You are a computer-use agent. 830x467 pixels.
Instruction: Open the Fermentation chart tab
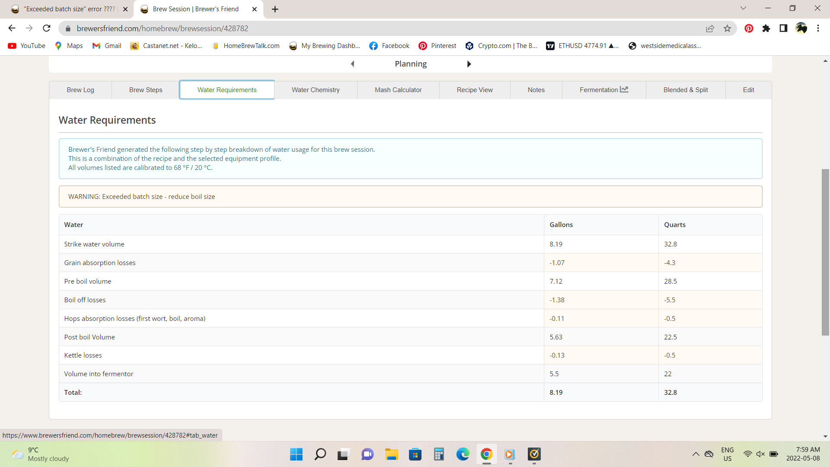(603, 90)
